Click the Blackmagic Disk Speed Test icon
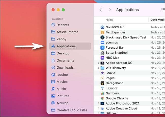The image size is (165, 117). [x=102, y=37]
